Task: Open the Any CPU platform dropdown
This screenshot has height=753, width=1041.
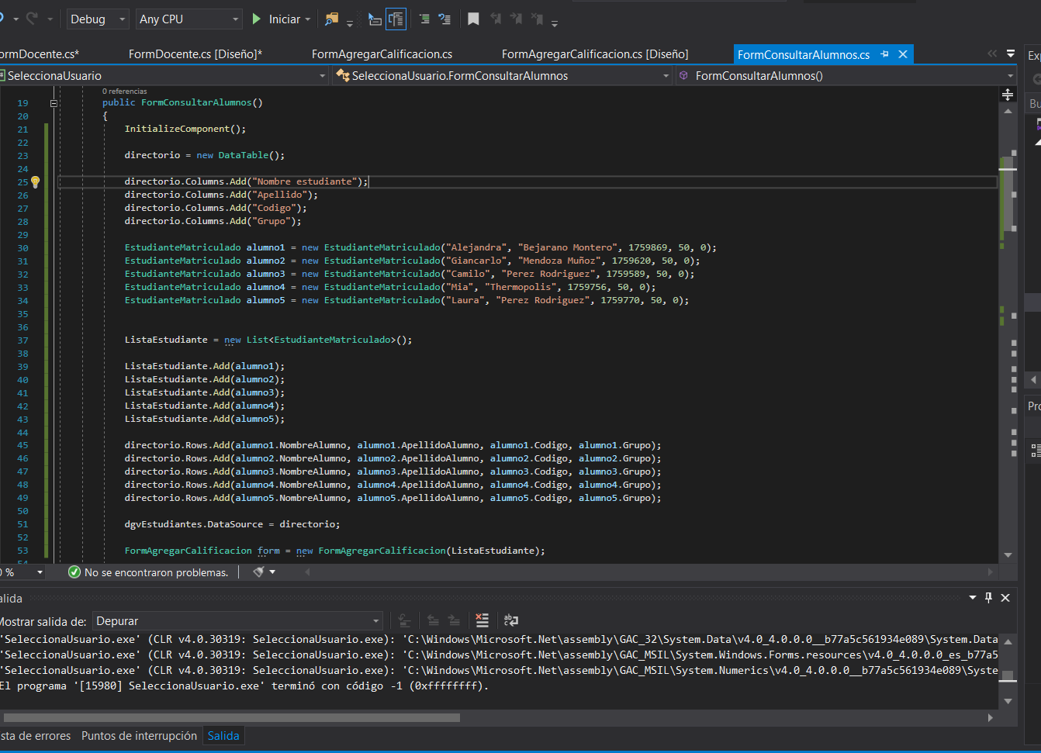Action: 190,19
